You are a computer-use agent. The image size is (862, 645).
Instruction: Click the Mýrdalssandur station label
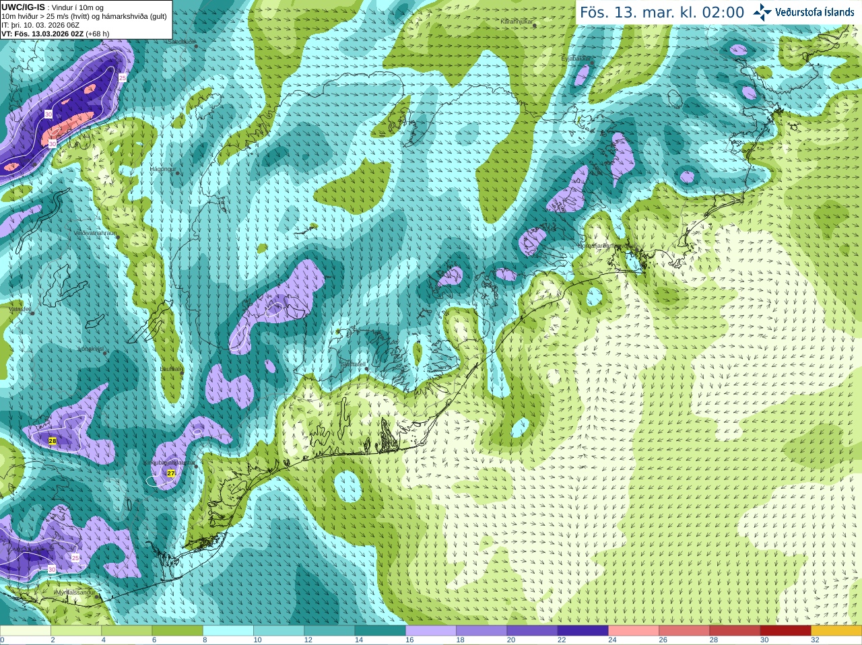click(75, 592)
